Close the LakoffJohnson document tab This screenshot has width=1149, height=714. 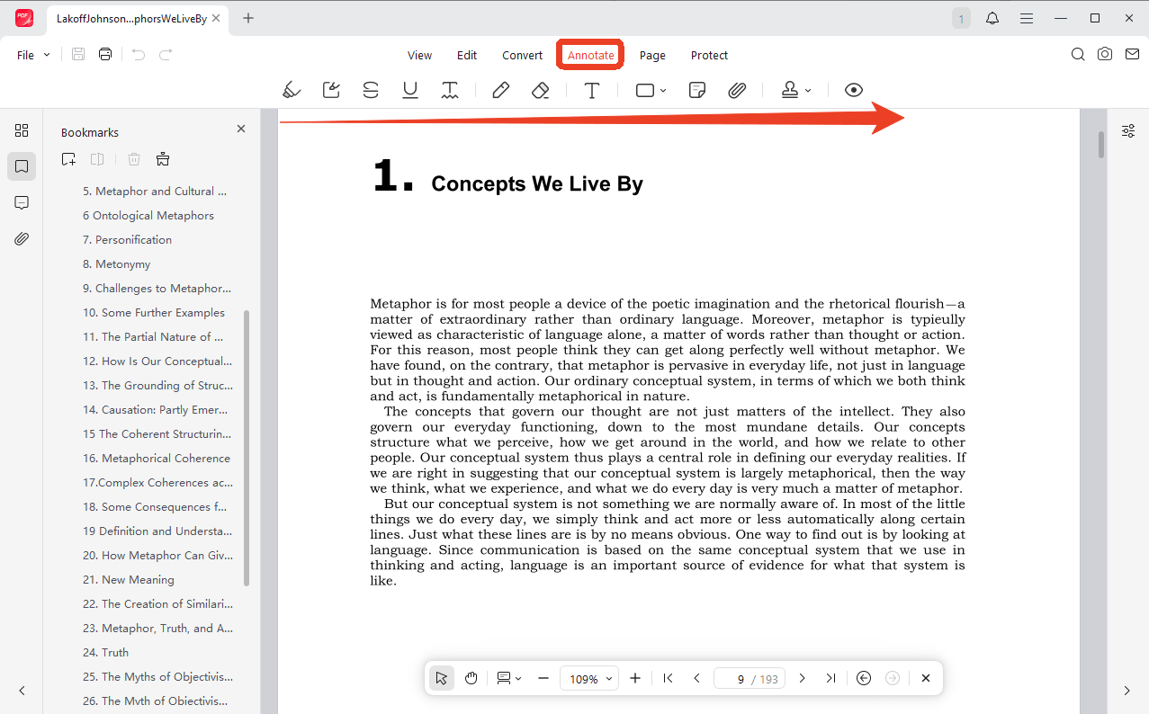coord(216,18)
